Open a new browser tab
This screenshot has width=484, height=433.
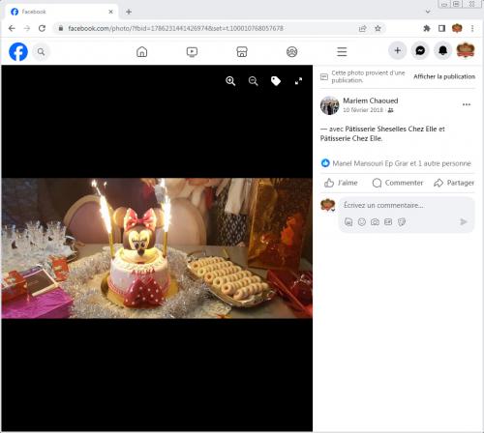(x=129, y=12)
